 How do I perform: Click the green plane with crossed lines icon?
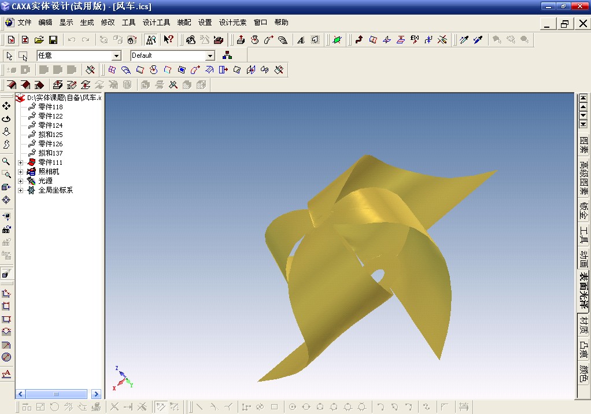click(x=337, y=39)
